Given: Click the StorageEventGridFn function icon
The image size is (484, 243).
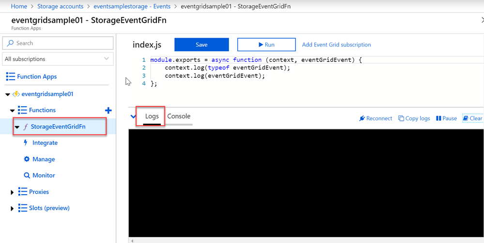Looking at the screenshot, I should coord(26,127).
